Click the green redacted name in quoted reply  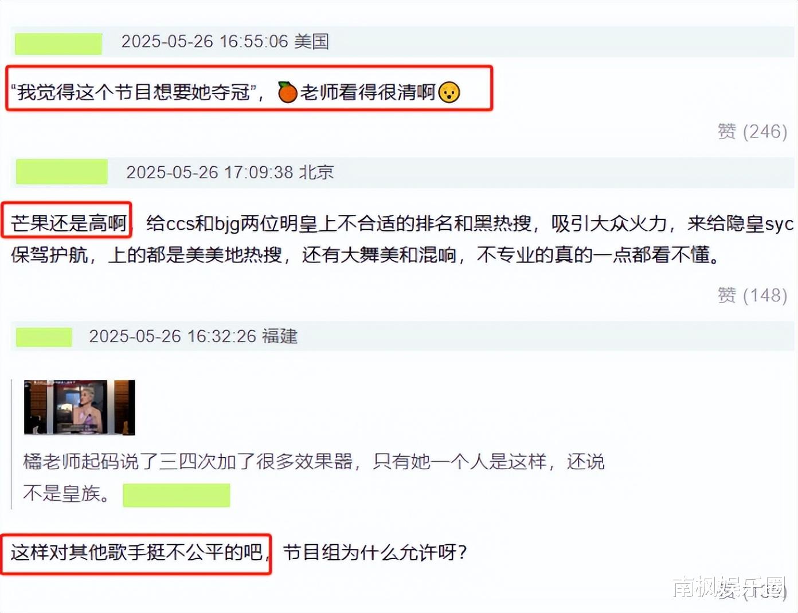177,495
